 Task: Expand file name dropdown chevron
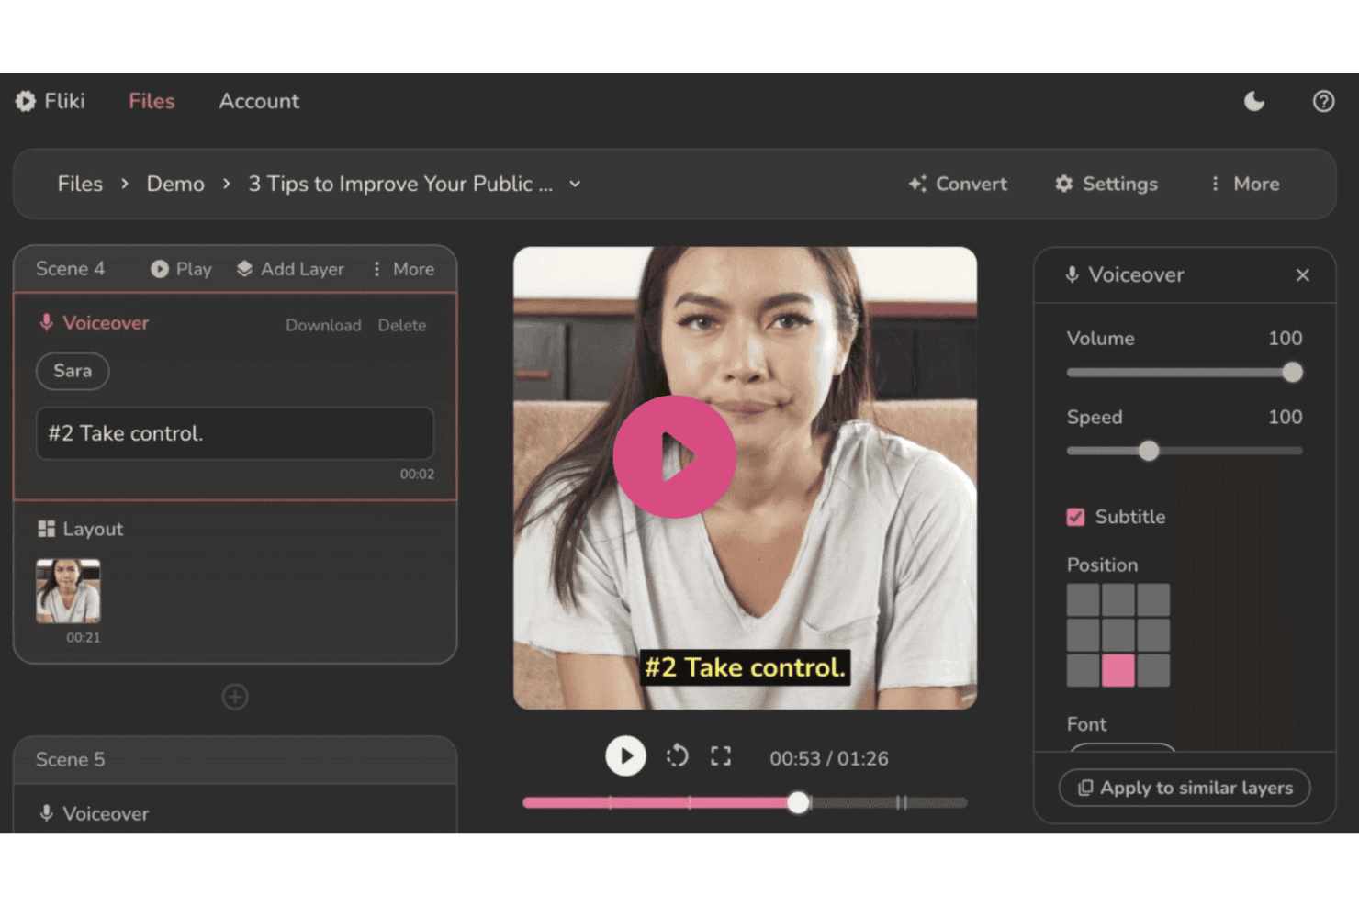pos(575,184)
